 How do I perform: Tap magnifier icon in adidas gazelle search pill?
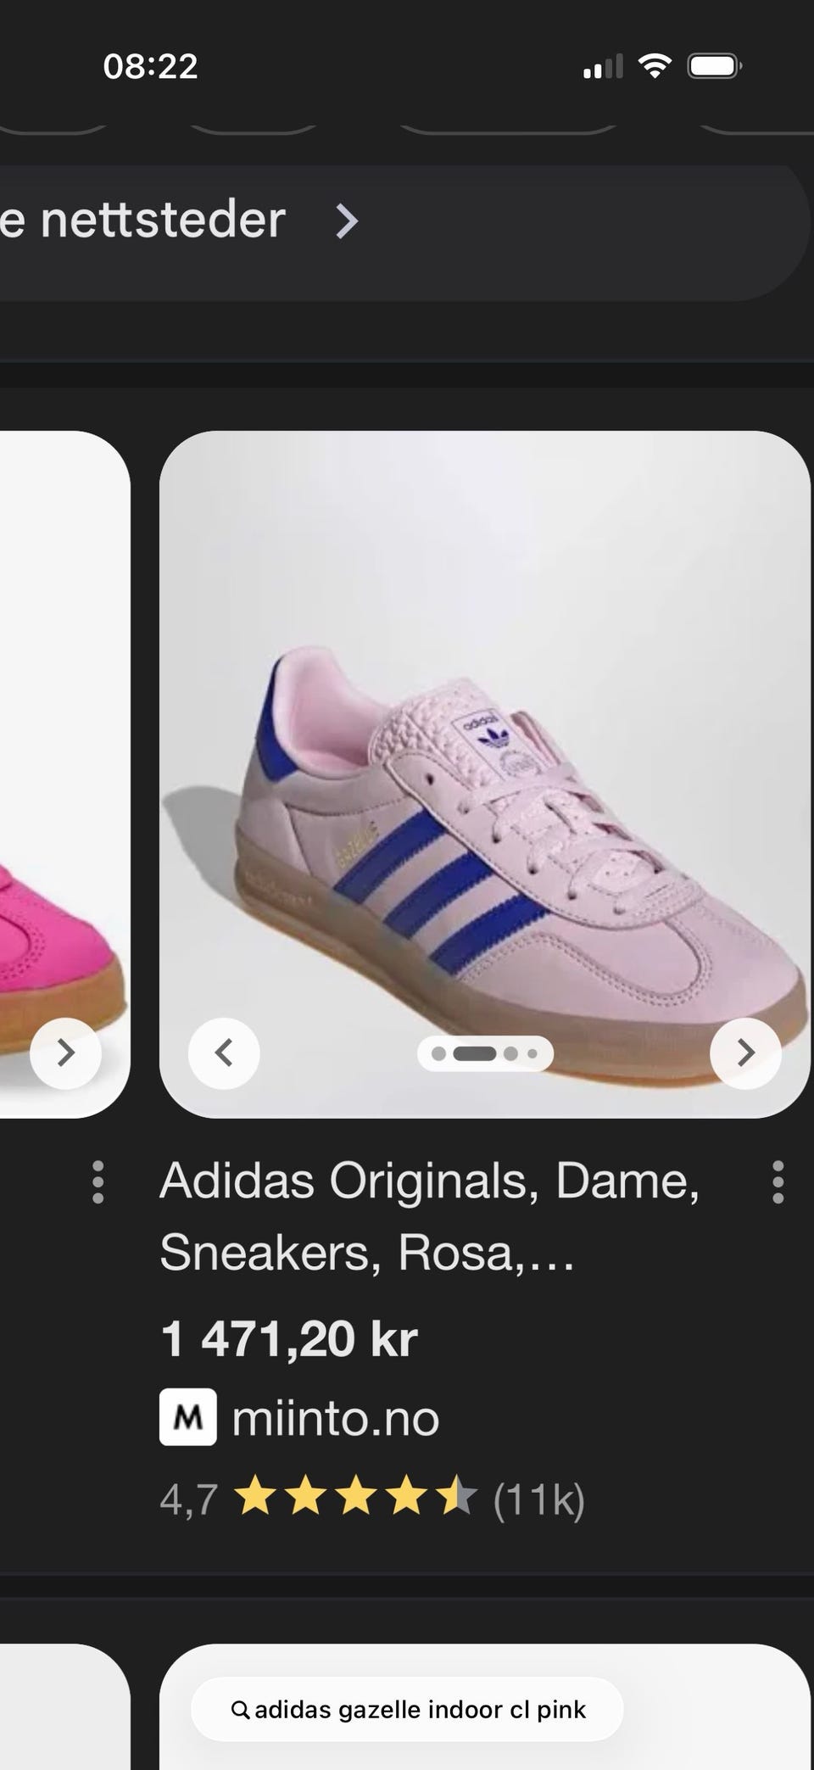[x=240, y=1710]
